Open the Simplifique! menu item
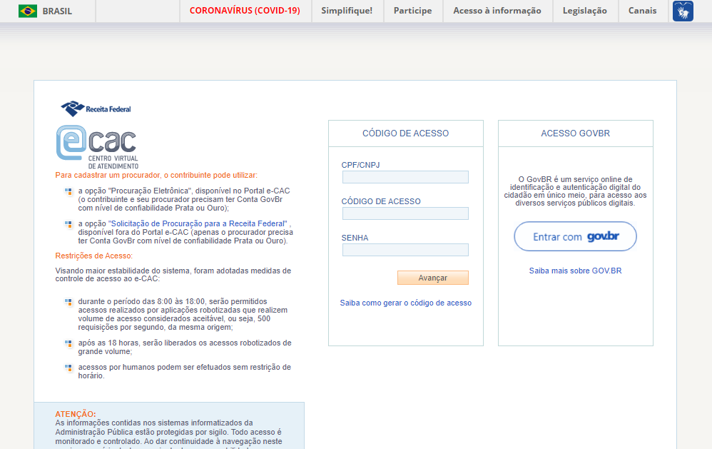The height and width of the screenshot is (449, 712). 347,11
